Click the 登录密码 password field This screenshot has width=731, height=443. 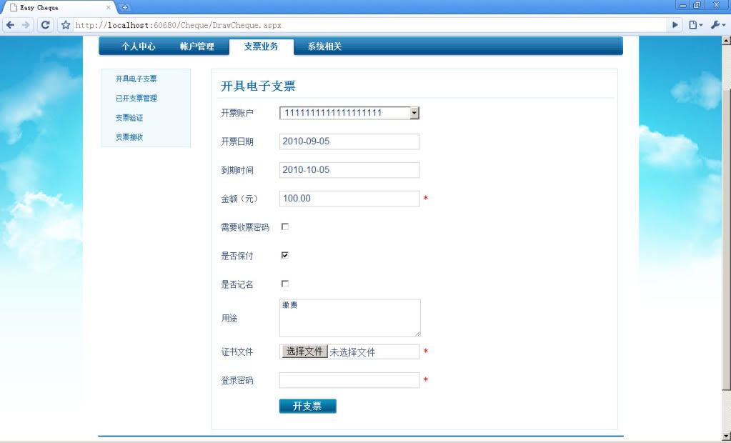(349, 380)
